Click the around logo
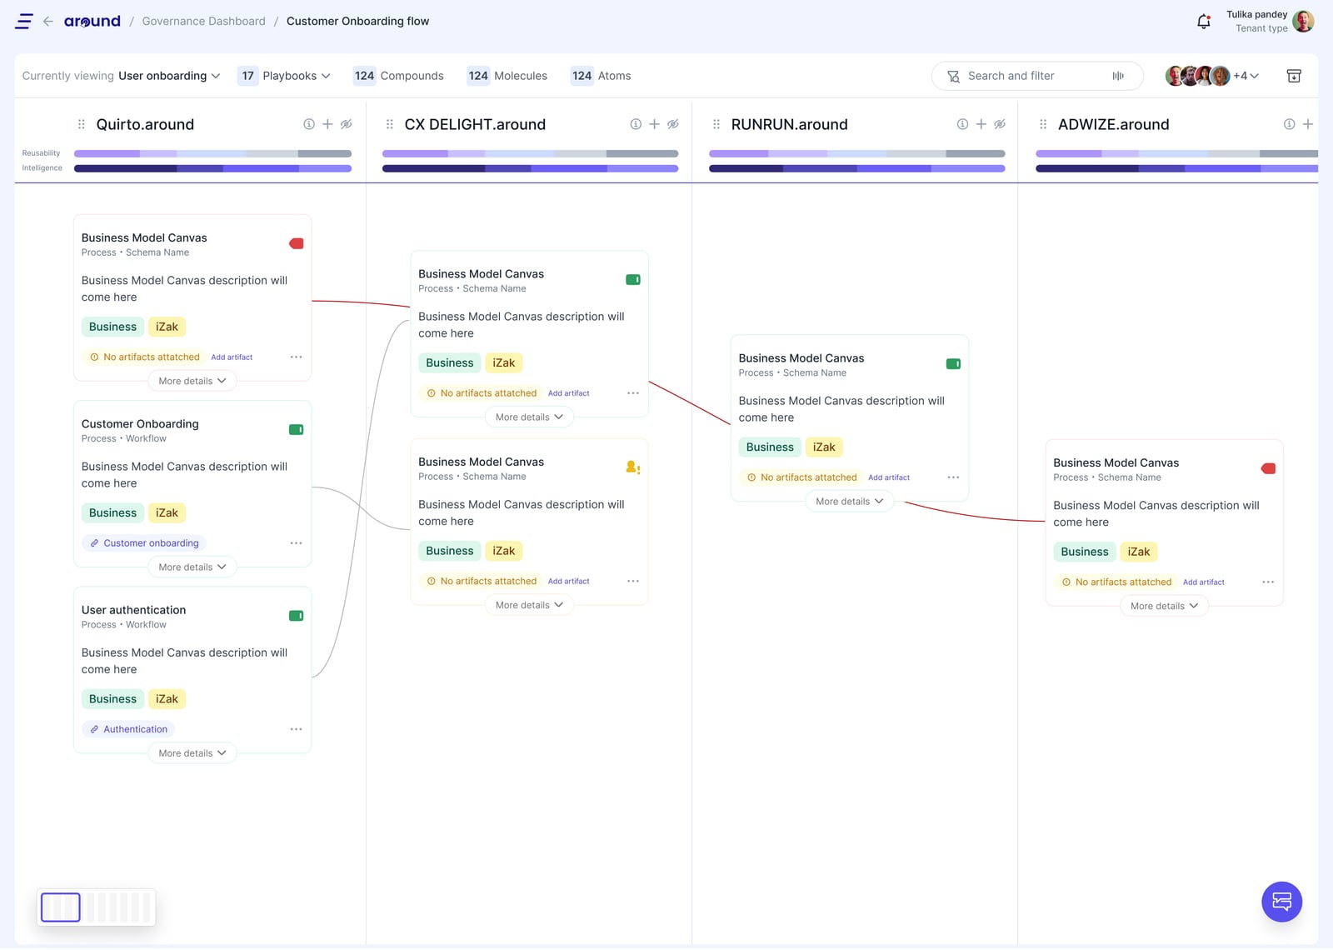The height and width of the screenshot is (950, 1333). click(92, 22)
